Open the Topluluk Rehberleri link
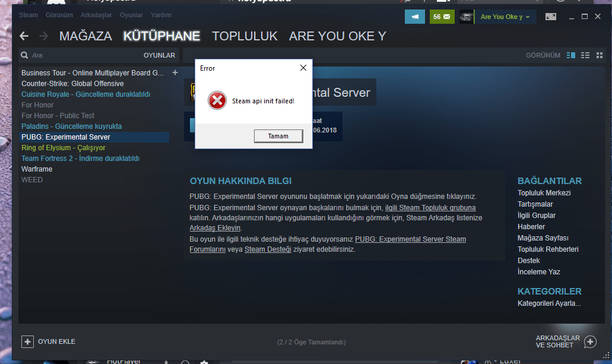Viewport: 612px width, 364px height. point(548,249)
